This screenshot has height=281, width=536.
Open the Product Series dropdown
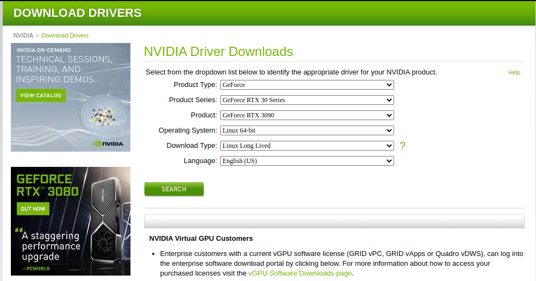[x=307, y=100]
